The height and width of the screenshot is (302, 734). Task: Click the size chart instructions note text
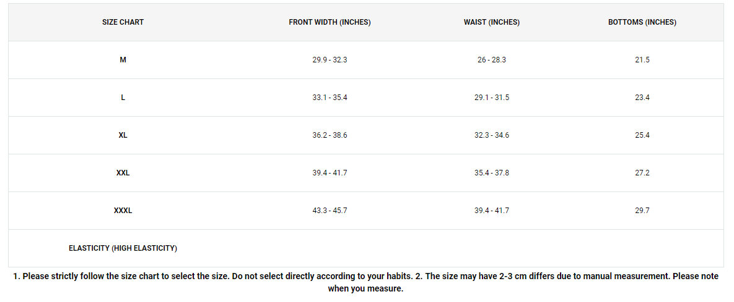click(365, 282)
